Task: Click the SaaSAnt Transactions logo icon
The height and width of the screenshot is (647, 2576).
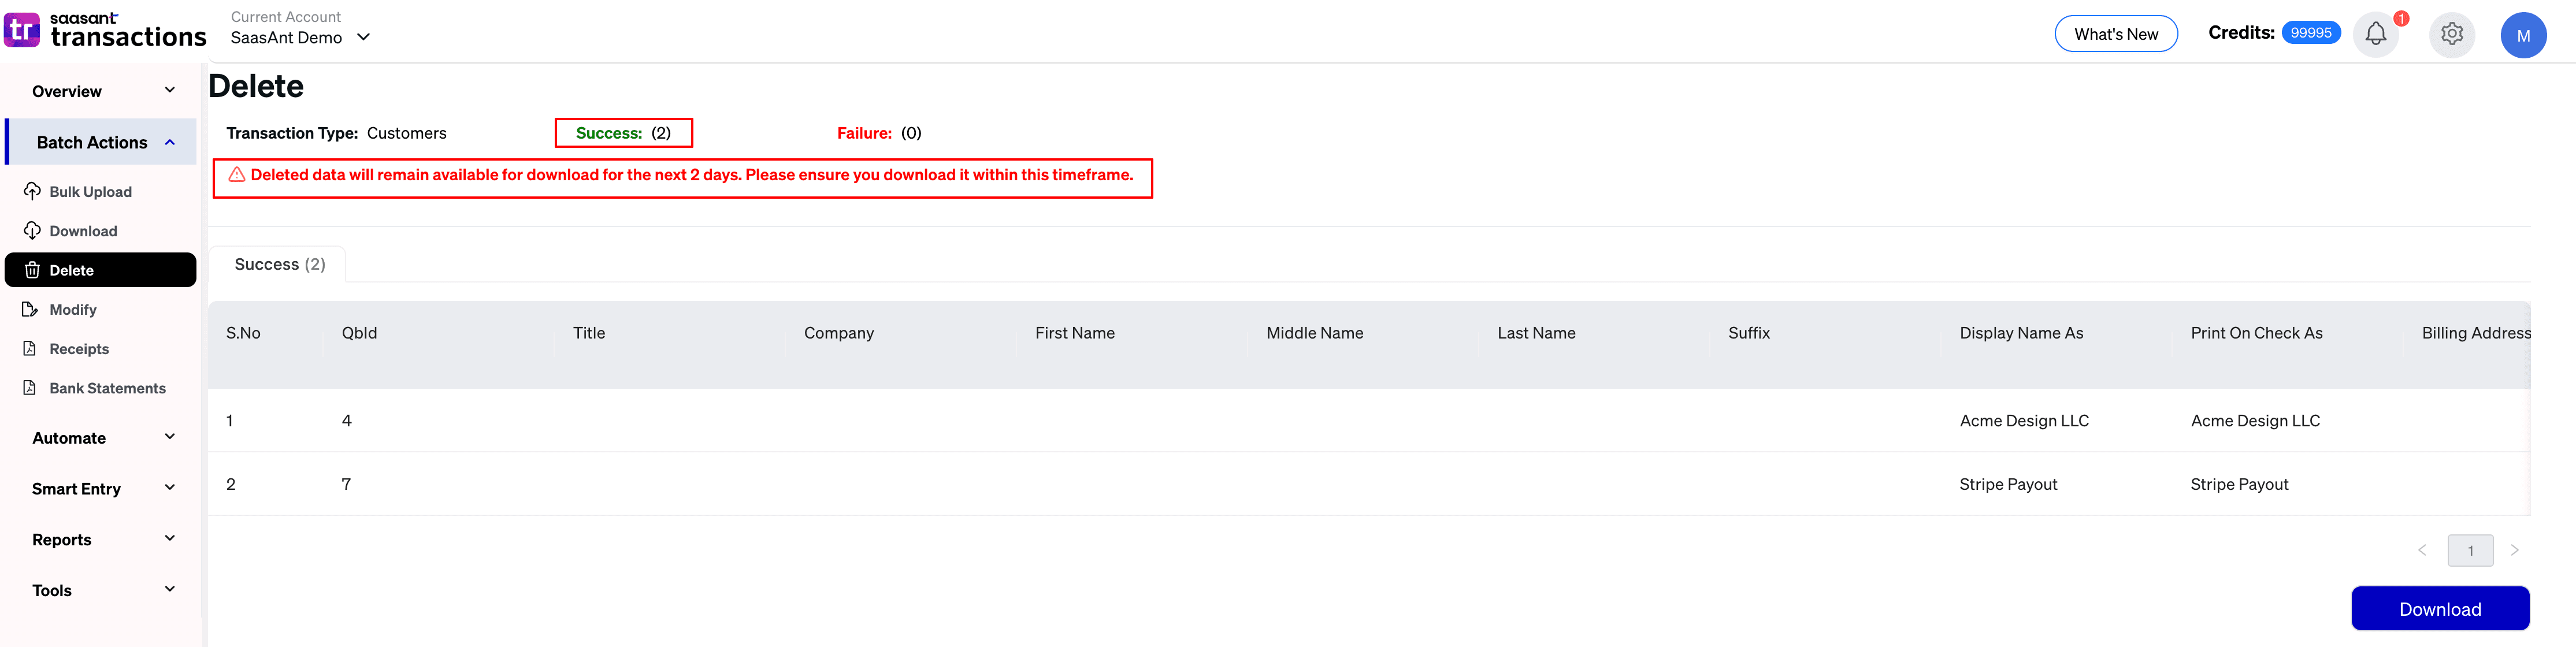Action: pos(22,31)
